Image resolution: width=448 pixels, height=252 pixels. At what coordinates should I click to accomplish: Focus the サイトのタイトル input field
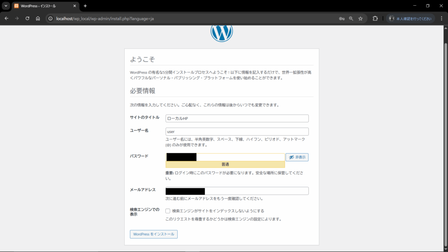coord(237,118)
